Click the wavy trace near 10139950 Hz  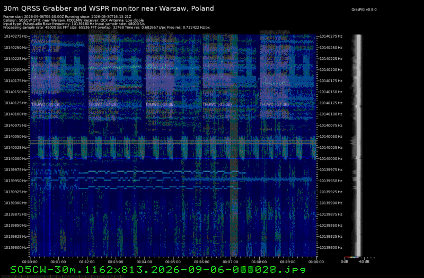246,179
